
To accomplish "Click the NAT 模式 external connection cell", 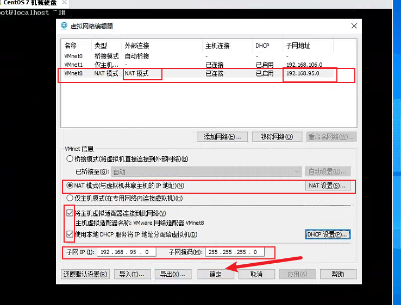I will [x=136, y=73].
